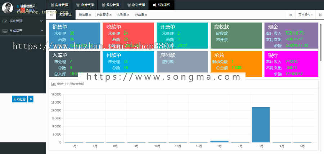Open the 应收款 summary card
324x154 pixels.
point(236,36)
